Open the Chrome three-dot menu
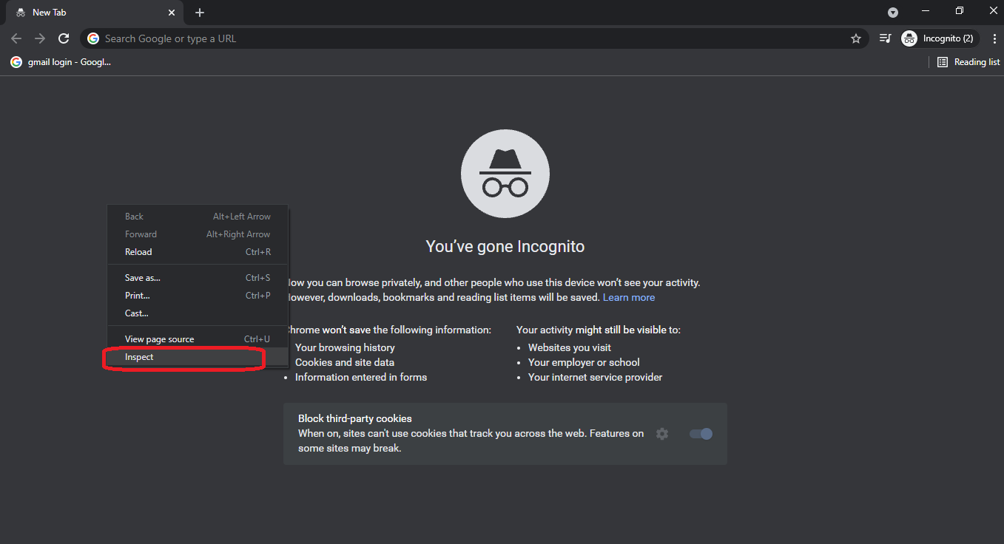Image resolution: width=1004 pixels, height=544 pixels. point(994,38)
